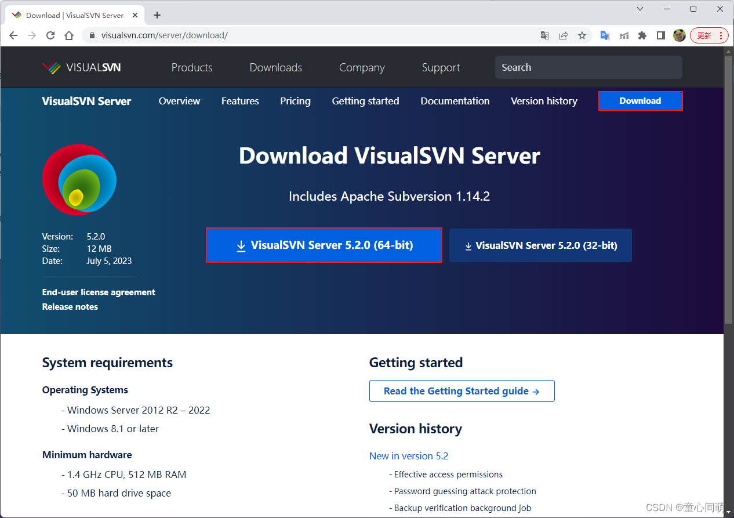Open the user profile avatar
This screenshot has height=518, width=734.
click(680, 35)
